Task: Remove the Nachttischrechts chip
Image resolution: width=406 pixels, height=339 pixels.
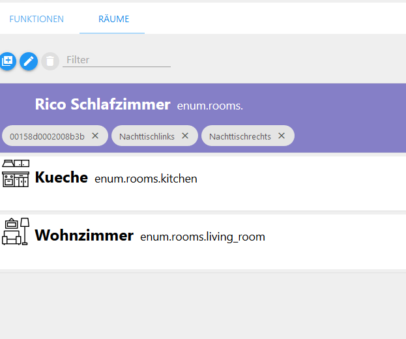Action: click(x=282, y=136)
